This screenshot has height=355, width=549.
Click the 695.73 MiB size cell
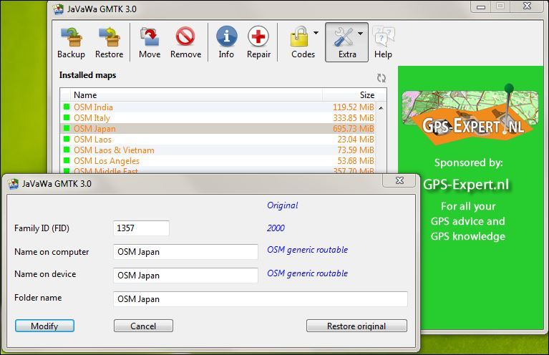click(354, 129)
